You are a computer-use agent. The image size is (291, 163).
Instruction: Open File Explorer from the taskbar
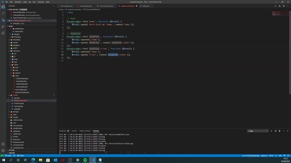tap(40, 160)
